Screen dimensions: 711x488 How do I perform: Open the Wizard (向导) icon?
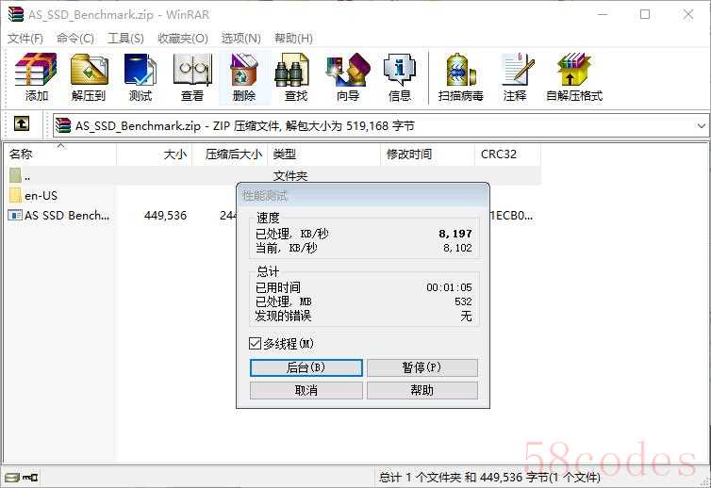coord(348,77)
